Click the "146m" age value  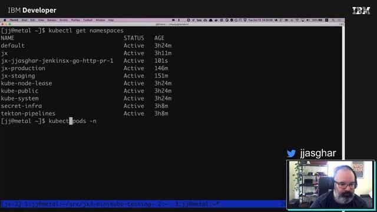(x=161, y=68)
